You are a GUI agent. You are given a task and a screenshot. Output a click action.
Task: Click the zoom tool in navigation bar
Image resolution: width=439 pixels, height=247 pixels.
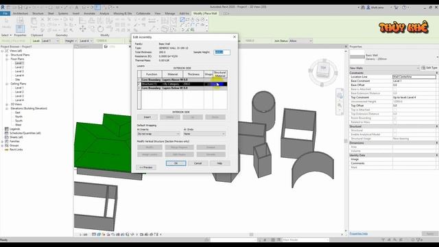(x=340, y=106)
